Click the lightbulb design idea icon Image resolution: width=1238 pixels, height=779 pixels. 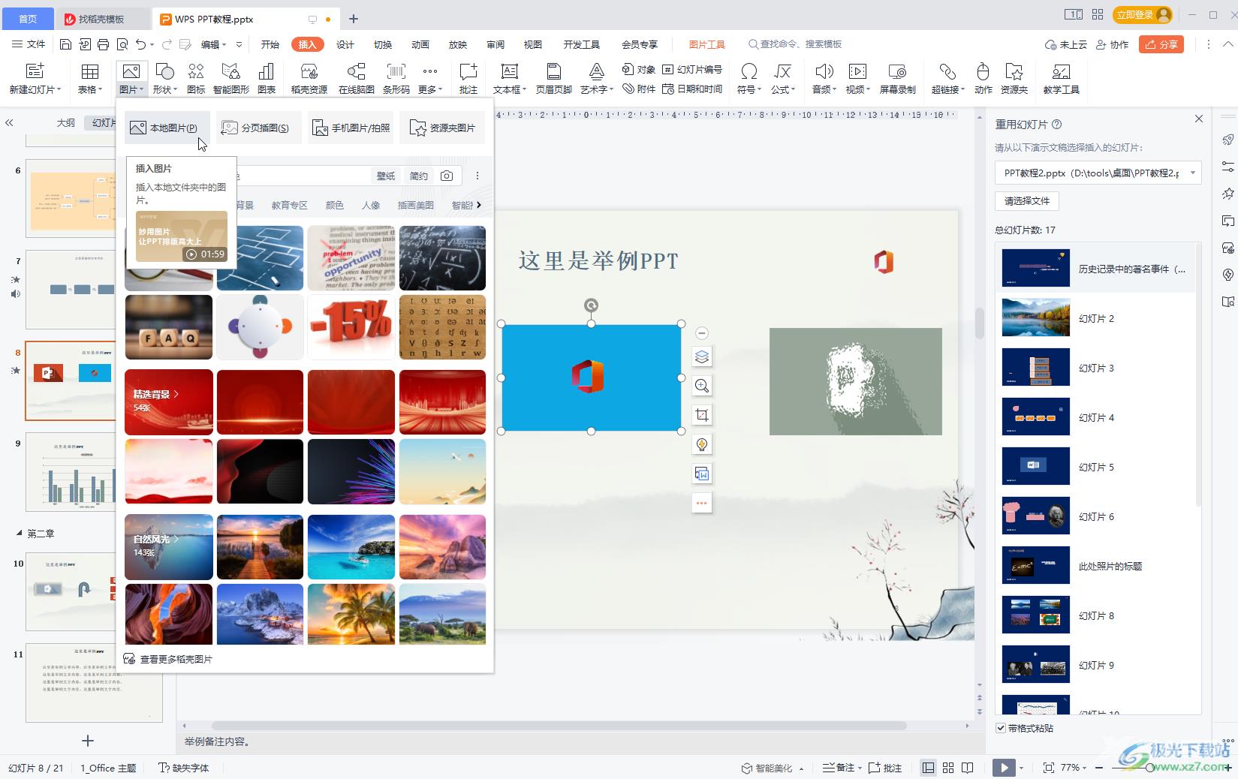[x=702, y=444]
